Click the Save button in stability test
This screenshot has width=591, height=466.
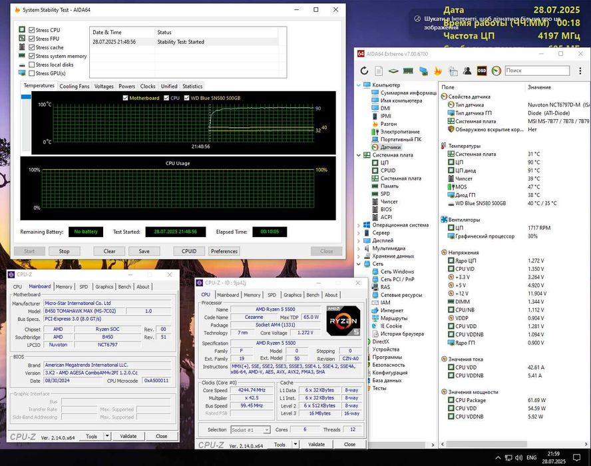pos(144,251)
